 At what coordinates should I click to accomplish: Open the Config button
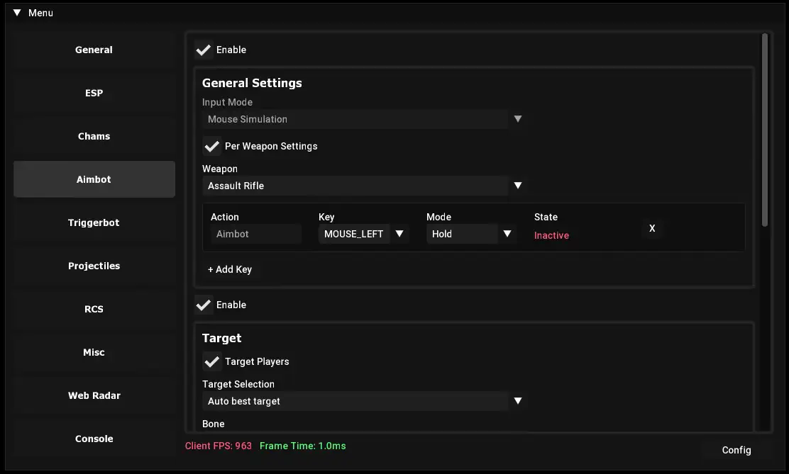[x=736, y=451]
